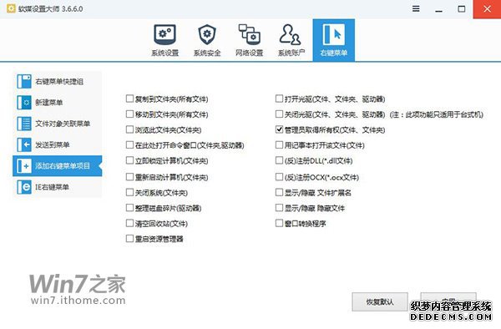Tick 关闭系统(文件夹) checkbox
501x329 pixels.
[129, 192]
